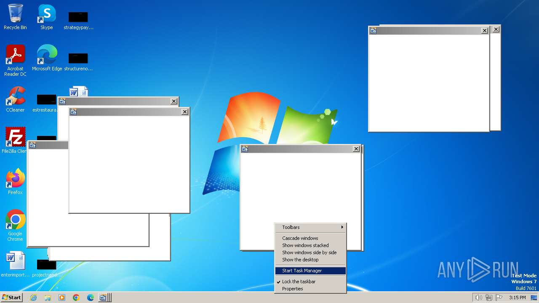539x303 pixels.
Task: Close the front left-center blank window
Action: [185, 112]
